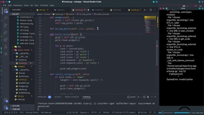Open the Testing flask view
The height and width of the screenshot is (115, 204).
[6, 47]
